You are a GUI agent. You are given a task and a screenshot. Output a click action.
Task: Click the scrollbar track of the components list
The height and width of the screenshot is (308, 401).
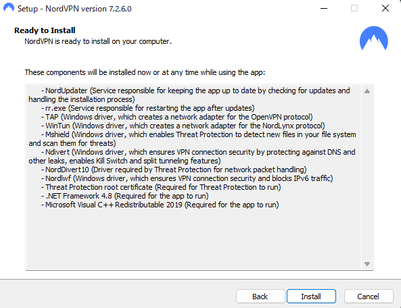click(367, 178)
